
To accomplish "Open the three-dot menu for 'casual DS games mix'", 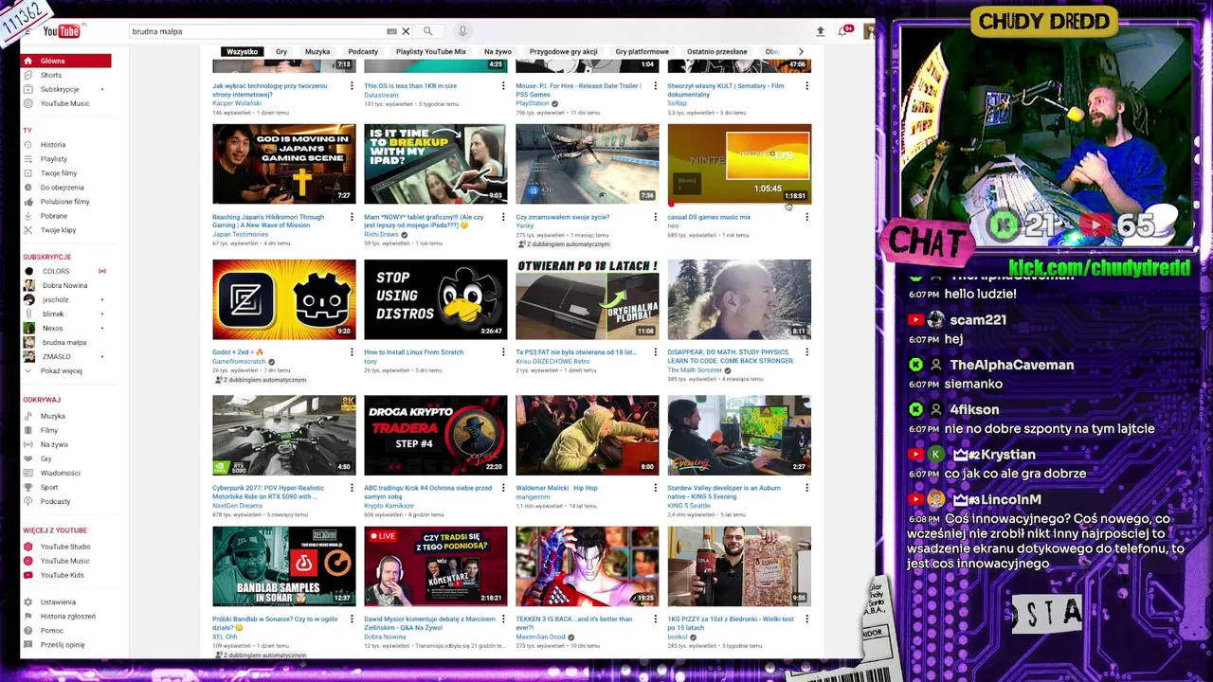I will tap(806, 217).
